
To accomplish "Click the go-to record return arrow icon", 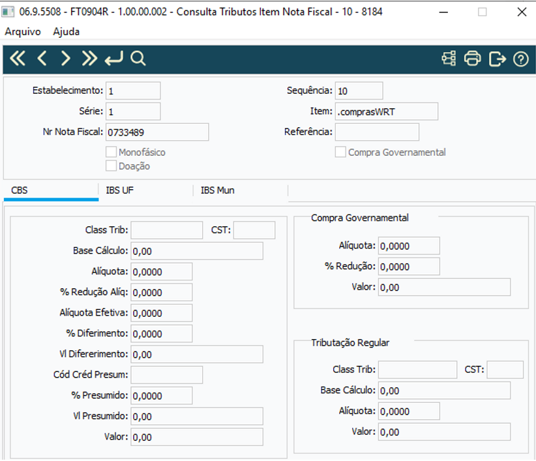I will click(114, 59).
